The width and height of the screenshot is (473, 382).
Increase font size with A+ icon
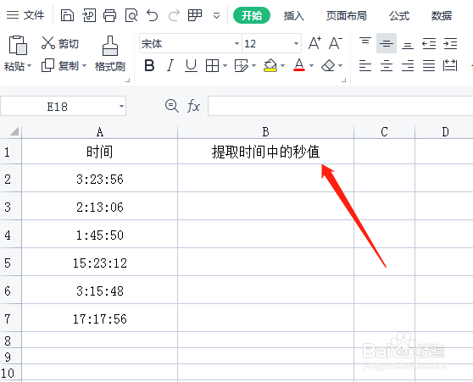point(314,43)
